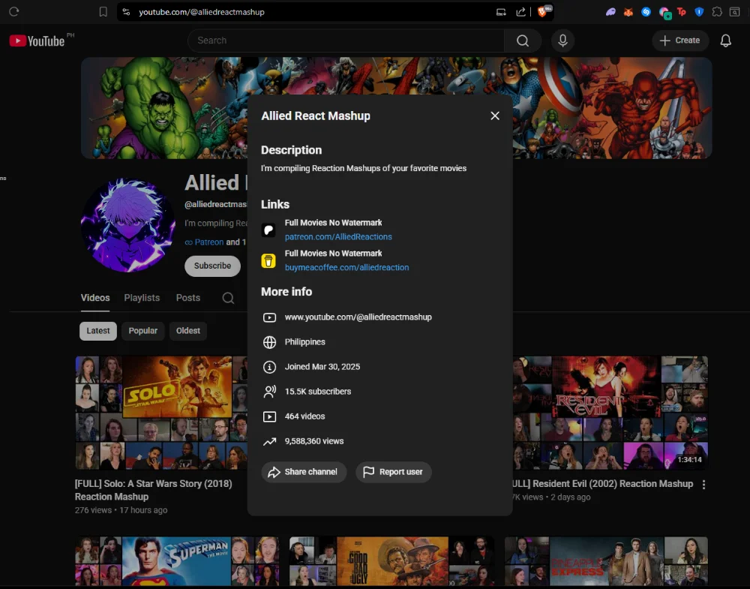Image resolution: width=750 pixels, height=589 pixels.
Task: Subscribe to the channel
Action: (212, 266)
